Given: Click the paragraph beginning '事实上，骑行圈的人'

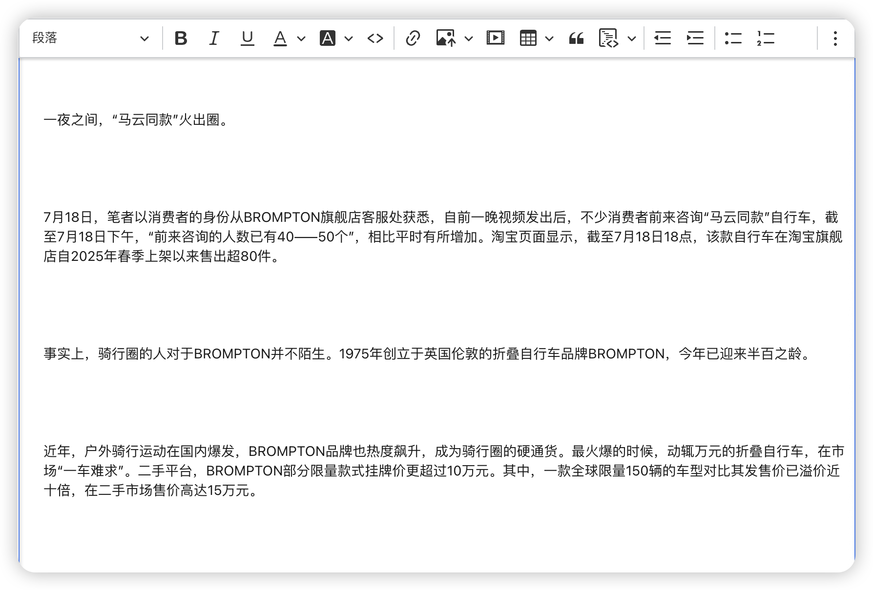Looking at the screenshot, I should 427,354.
